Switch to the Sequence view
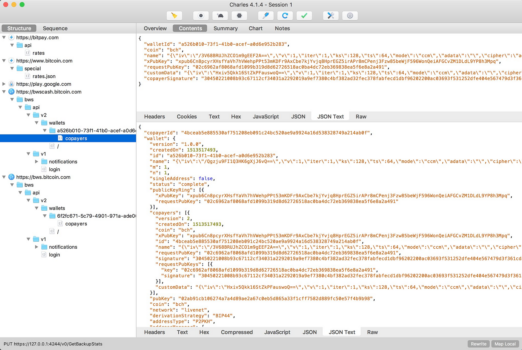 tap(55, 28)
